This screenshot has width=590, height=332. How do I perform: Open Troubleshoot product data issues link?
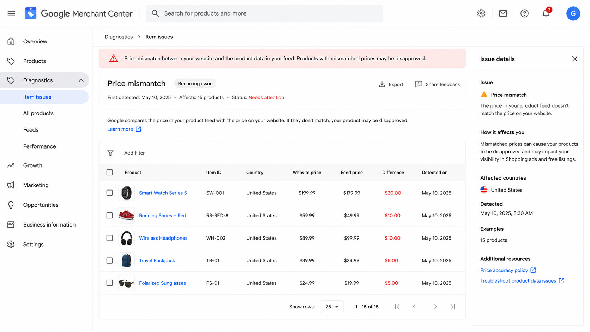(518, 281)
